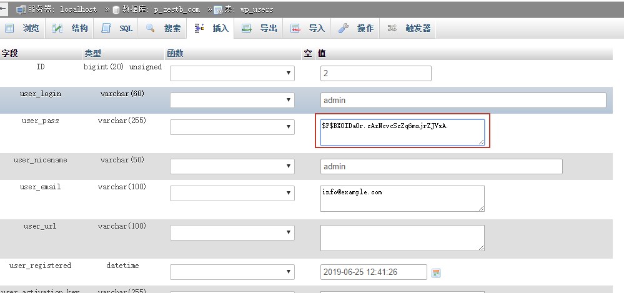The height and width of the screenshot is (293, 624).
Task: Go to the Search (搜索) tab
Action: coord(164,28)
